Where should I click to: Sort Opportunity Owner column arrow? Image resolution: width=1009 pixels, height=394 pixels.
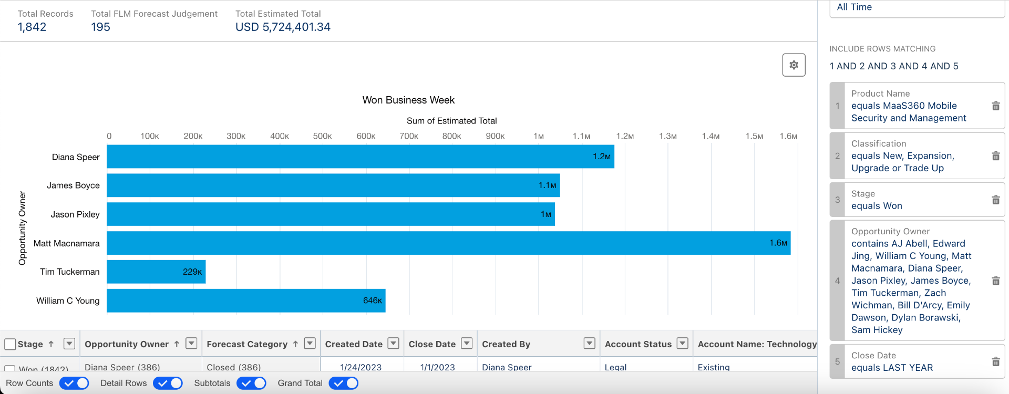click(177, 344)
